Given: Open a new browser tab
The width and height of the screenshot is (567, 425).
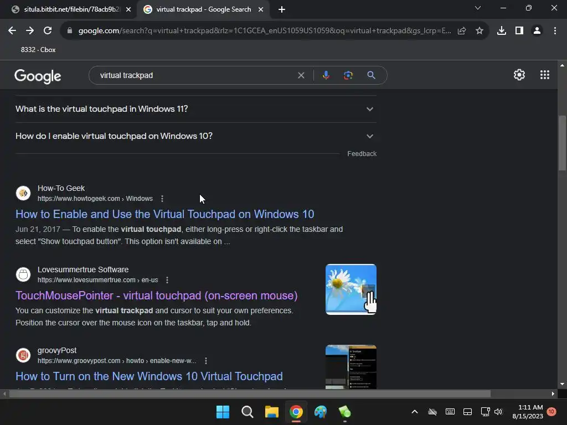Looking at the screenshot, I should click(x=282, y=9).
